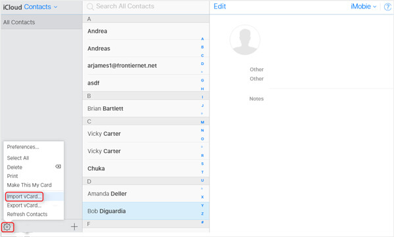
Task: Select contact Amanda Deller
Action: (146, 194)
